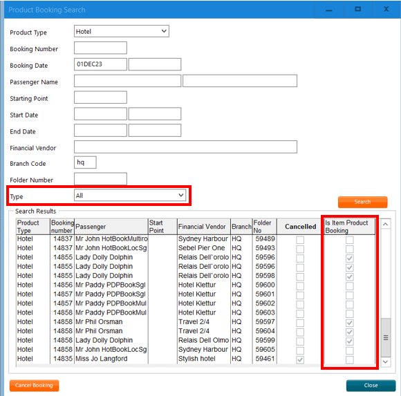The image size is (401, 396).
Task: Click the Cancel Booking button
Action: 34,386
